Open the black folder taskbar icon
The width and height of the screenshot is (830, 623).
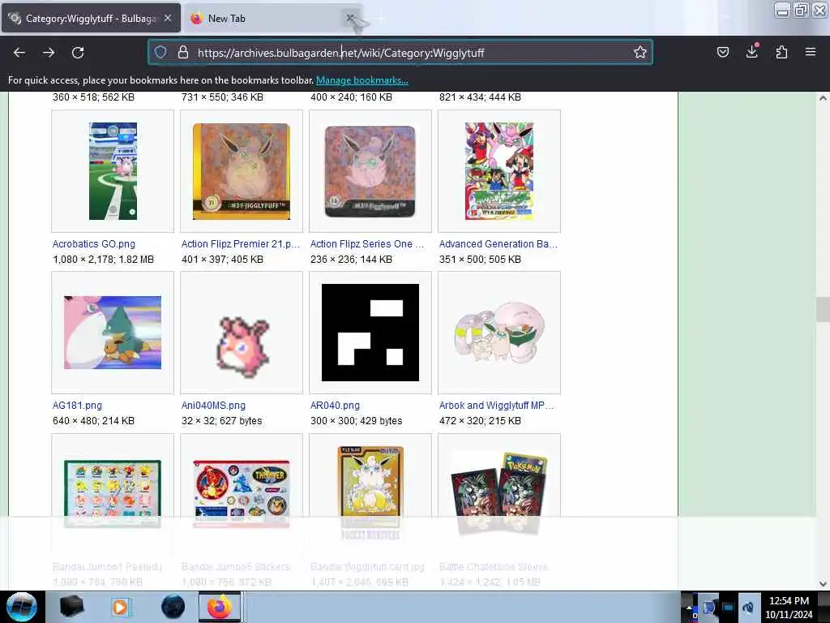(71, 607)
